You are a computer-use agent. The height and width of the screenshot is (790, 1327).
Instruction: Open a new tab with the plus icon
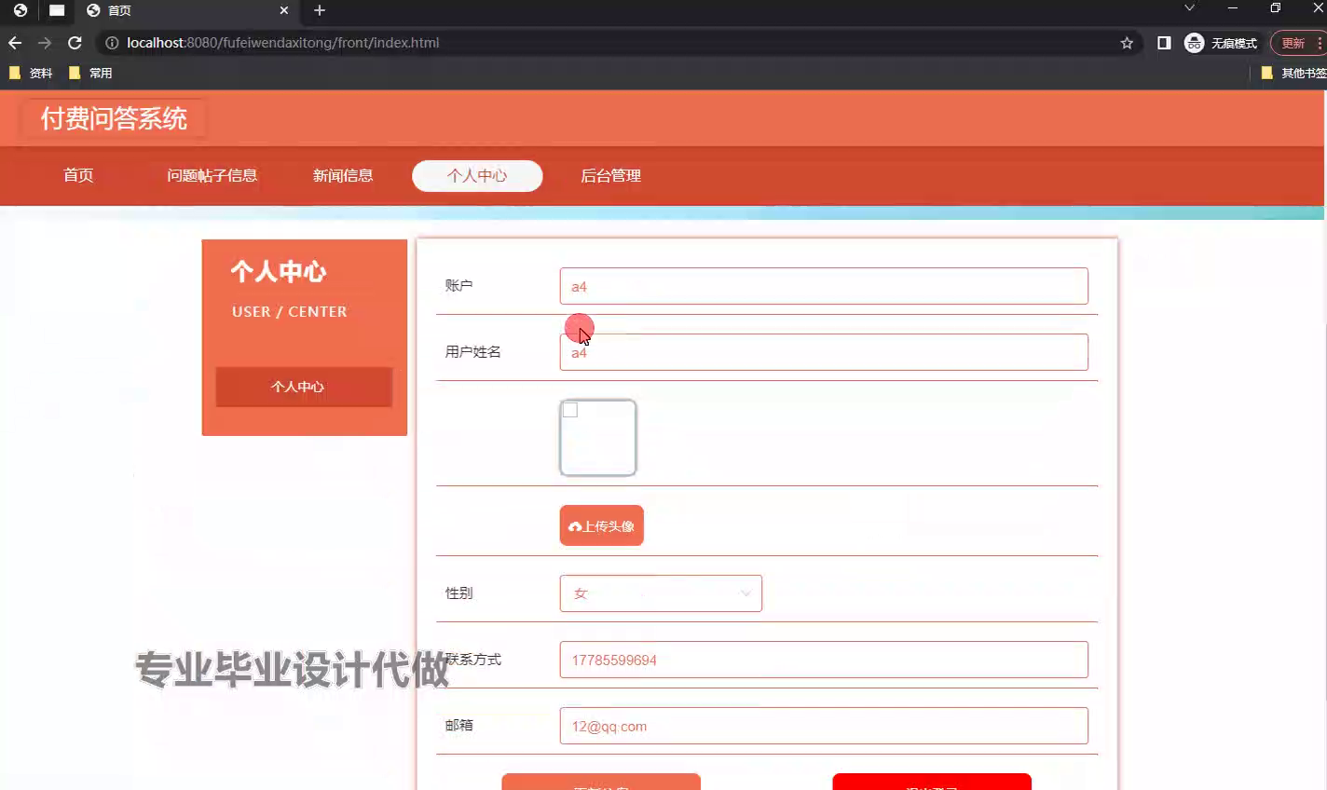click(x=320, y=10)
